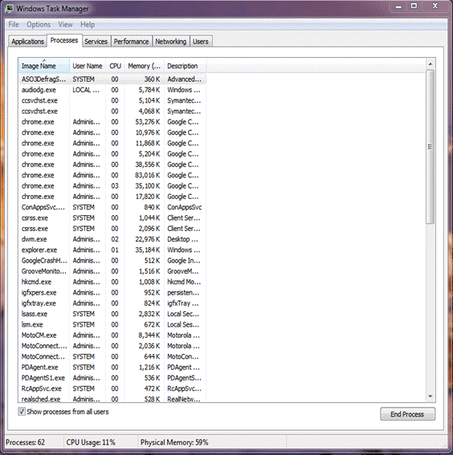Sort by the Memory column header
The image size is (453, 455).
tap(145, 66)
